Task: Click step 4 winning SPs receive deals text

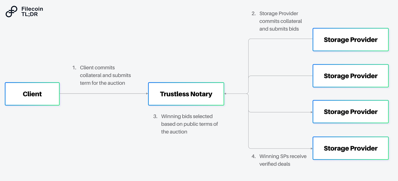Action: coord(279,160)
